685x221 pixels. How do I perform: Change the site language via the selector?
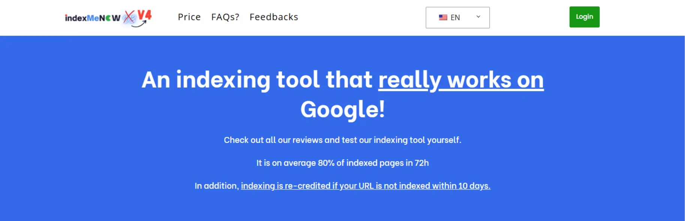point(457,17)
